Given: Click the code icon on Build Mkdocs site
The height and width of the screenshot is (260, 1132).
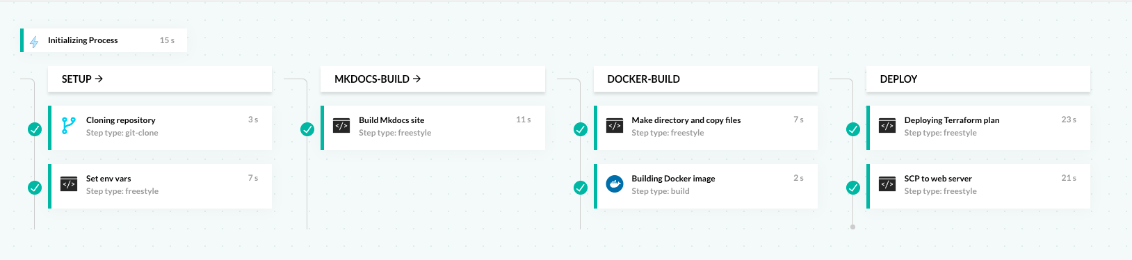Looking at the screenshot, I should [x=341, y=126].
